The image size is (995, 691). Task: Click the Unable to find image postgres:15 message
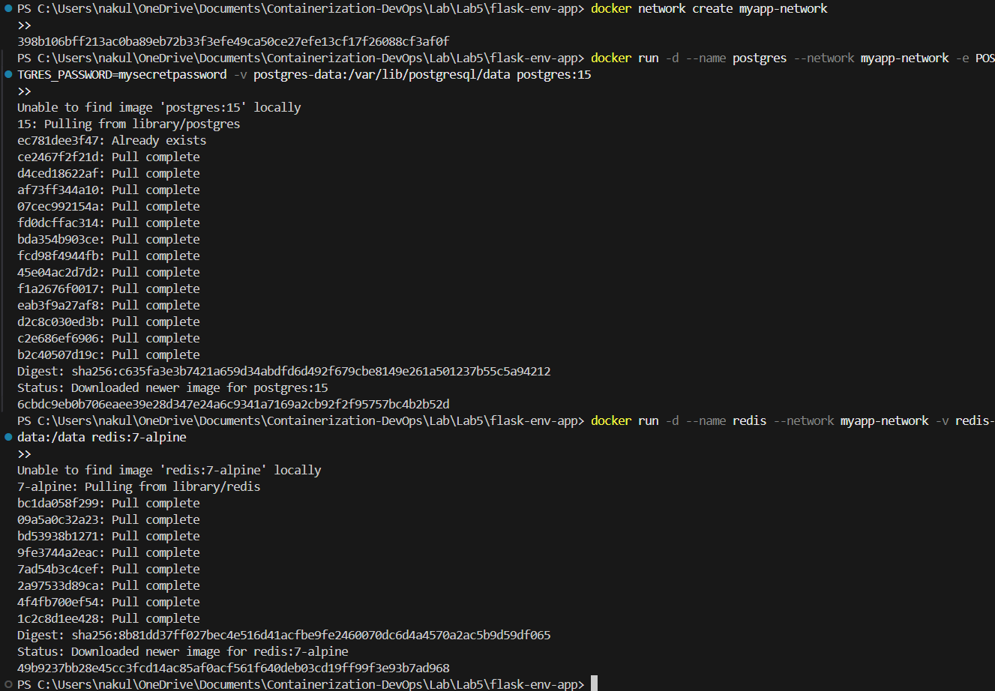[159, 107]
